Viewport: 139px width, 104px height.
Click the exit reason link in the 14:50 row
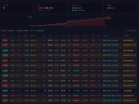[131, 45]
